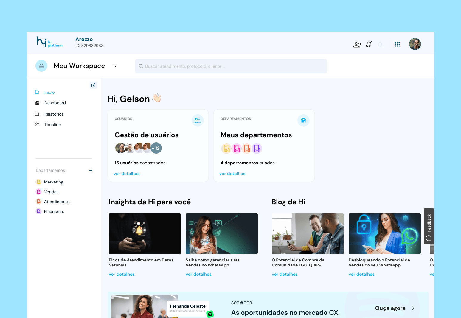Select the Financeiro department

click(x=54, y=211)
